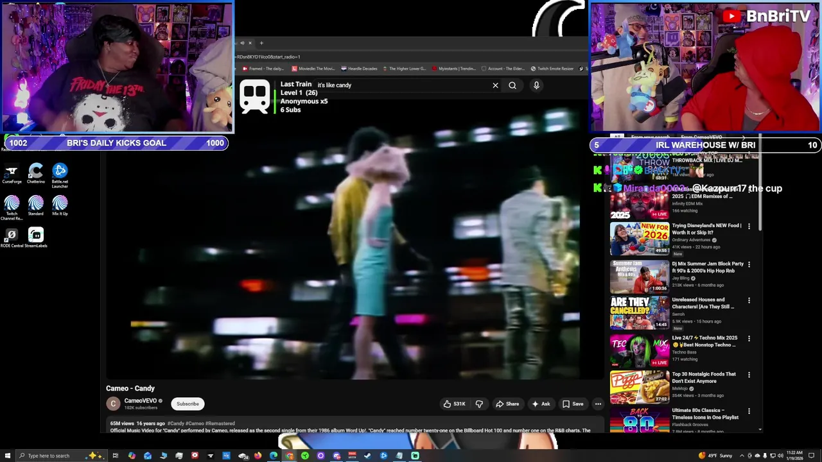Open the Windows Start menu
The image size is (822, 462).
tap(6, 456)
